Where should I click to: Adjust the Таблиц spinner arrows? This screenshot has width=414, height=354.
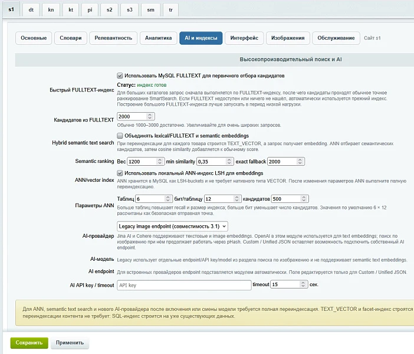(x=168, y=199)
